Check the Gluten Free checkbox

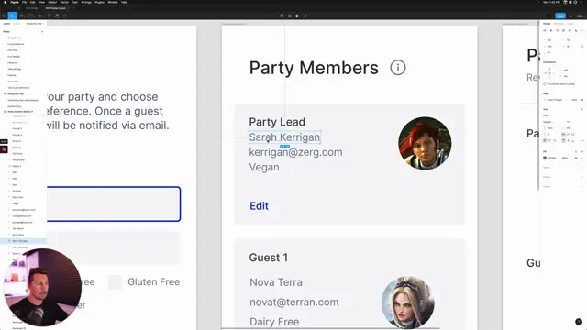(115, 282)
